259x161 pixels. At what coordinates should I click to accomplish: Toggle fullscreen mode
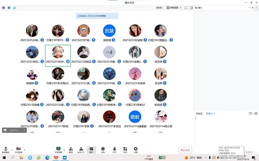[186, 8]
